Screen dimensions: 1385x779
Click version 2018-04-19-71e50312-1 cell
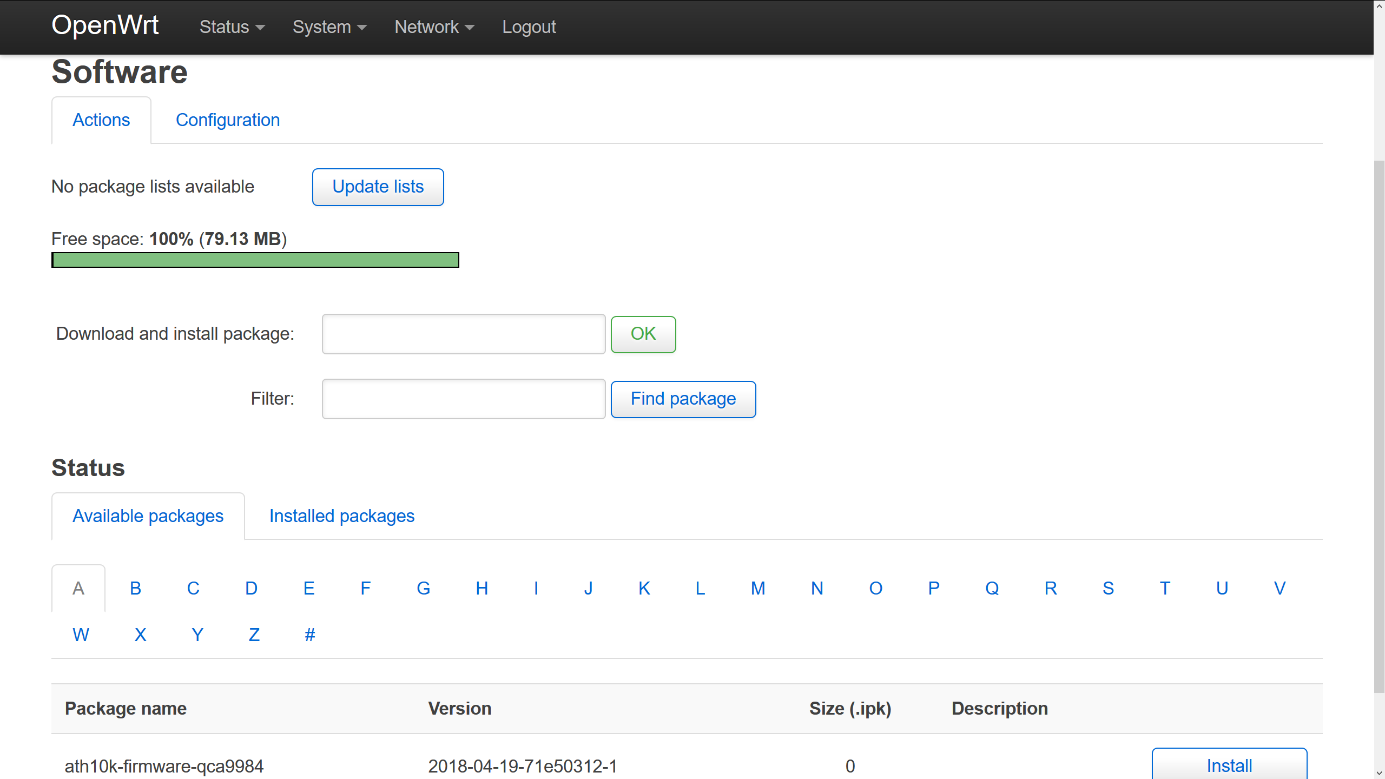[523, 767]
